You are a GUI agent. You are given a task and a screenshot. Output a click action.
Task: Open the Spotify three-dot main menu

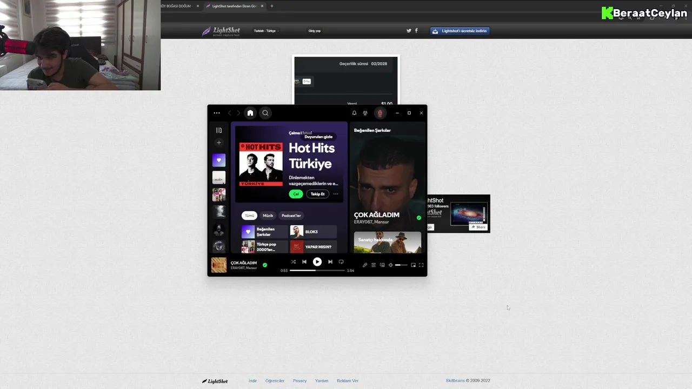[217, 113]
